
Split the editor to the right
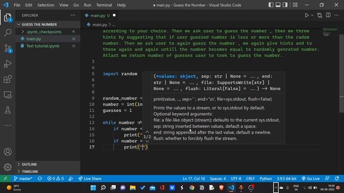(328, 15)
